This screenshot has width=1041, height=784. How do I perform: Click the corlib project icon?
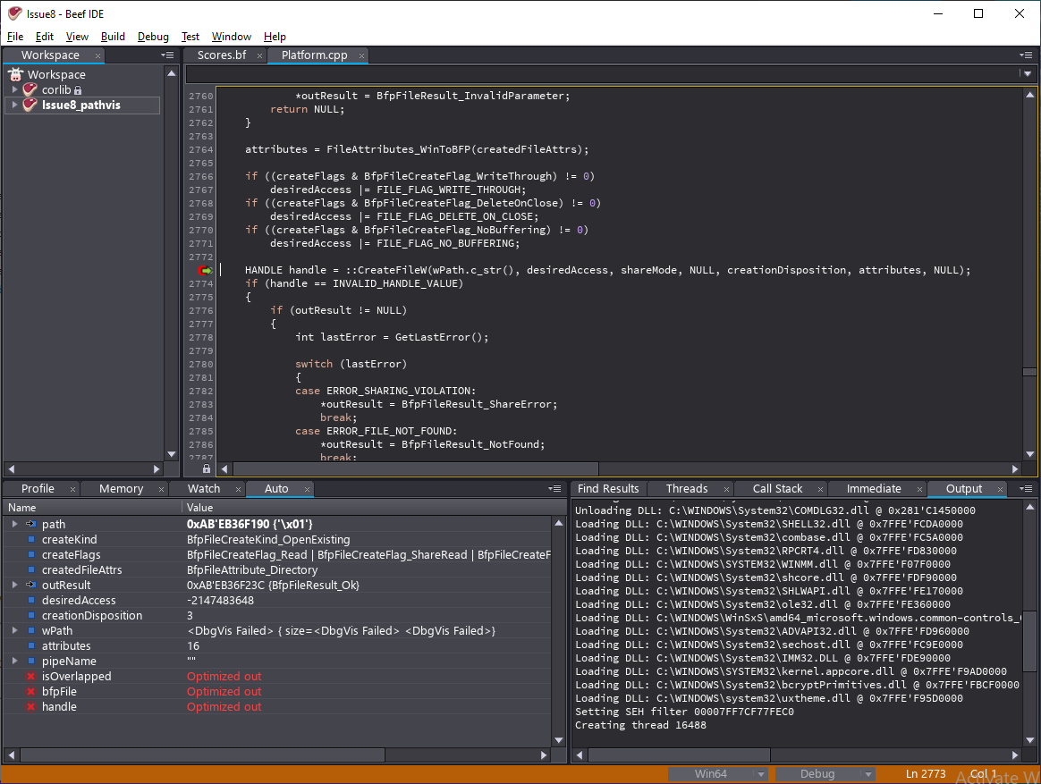(30, 89)
